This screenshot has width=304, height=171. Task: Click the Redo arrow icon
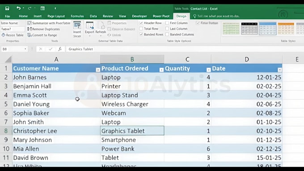[x=30, y=8]
